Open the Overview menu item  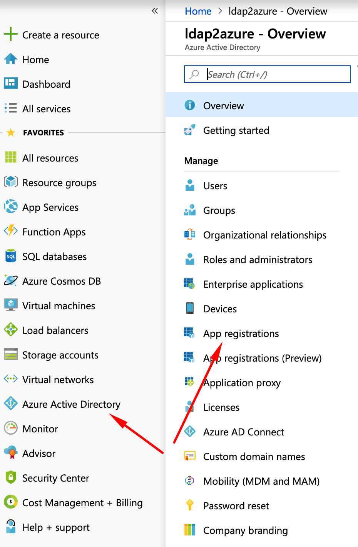(x=262, y=105)
